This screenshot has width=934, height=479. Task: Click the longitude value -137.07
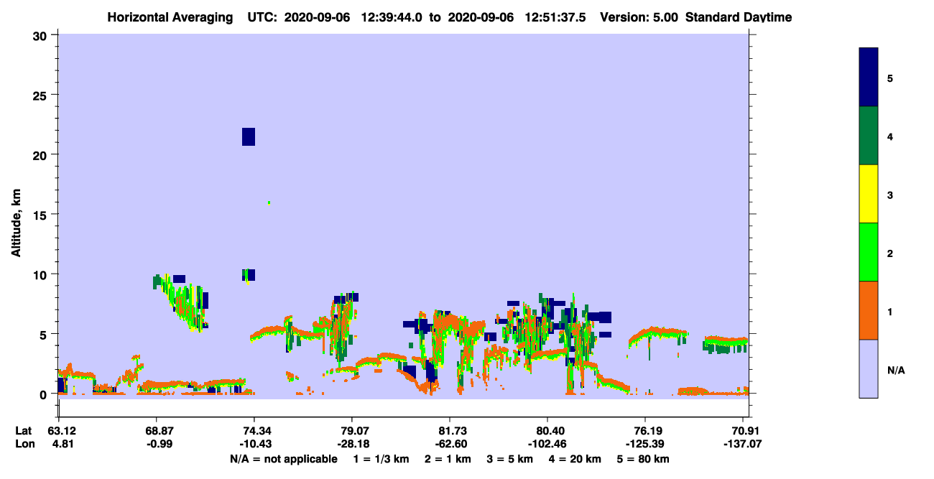coord(744,444)
